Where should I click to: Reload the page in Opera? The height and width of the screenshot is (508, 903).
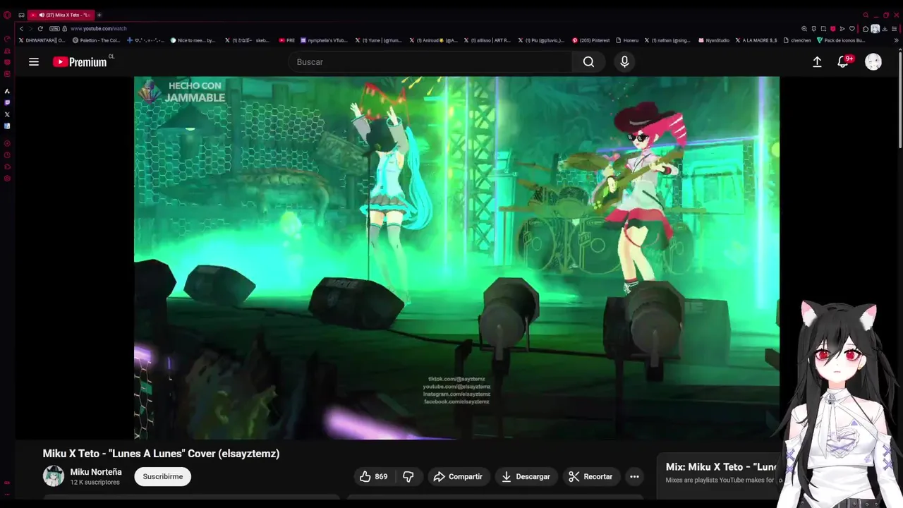40,29
